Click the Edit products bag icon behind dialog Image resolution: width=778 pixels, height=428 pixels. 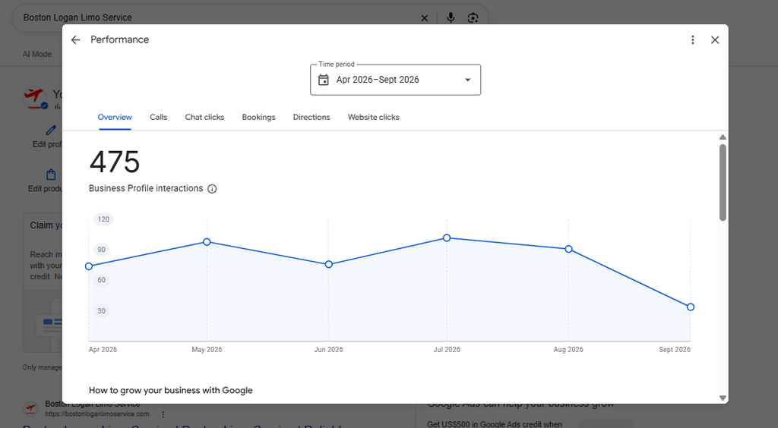click(x=51, y=175)
